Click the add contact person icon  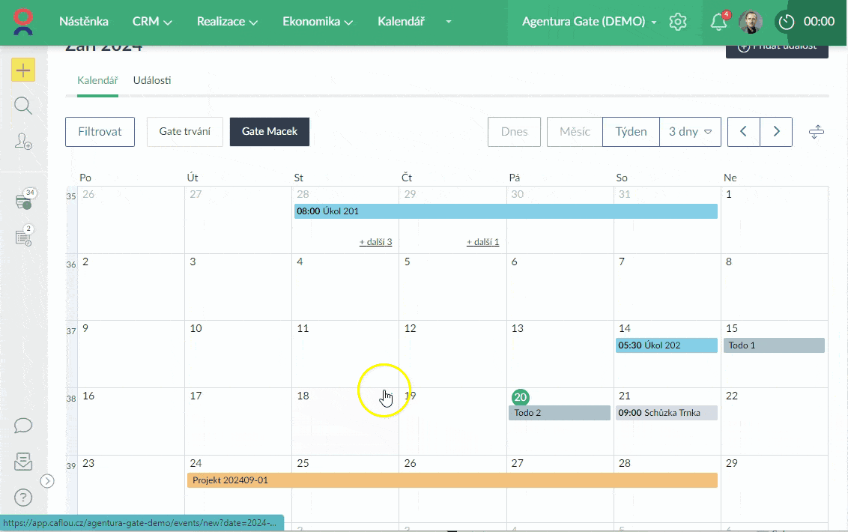tap(23, 141)
